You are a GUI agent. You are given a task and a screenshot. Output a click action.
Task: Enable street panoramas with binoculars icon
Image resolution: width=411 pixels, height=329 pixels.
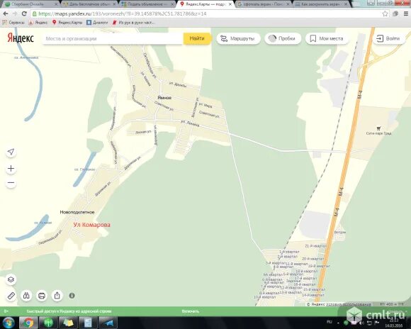click(x=26, y=296)
